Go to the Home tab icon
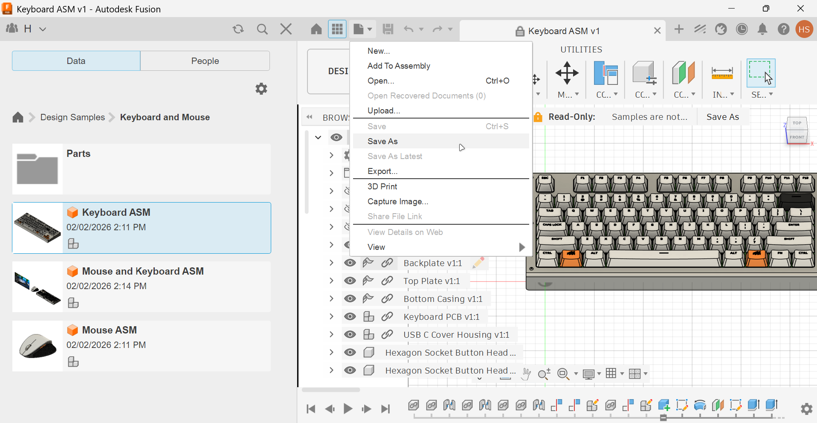The height and width of the screenshot is (423, 817). click(x=316, y=29)
